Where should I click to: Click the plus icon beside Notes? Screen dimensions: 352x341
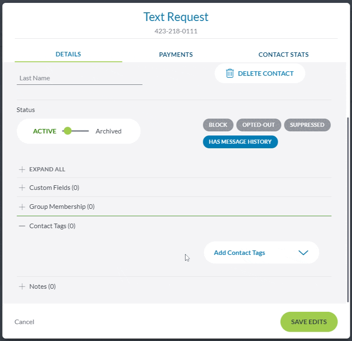point(22,287)
